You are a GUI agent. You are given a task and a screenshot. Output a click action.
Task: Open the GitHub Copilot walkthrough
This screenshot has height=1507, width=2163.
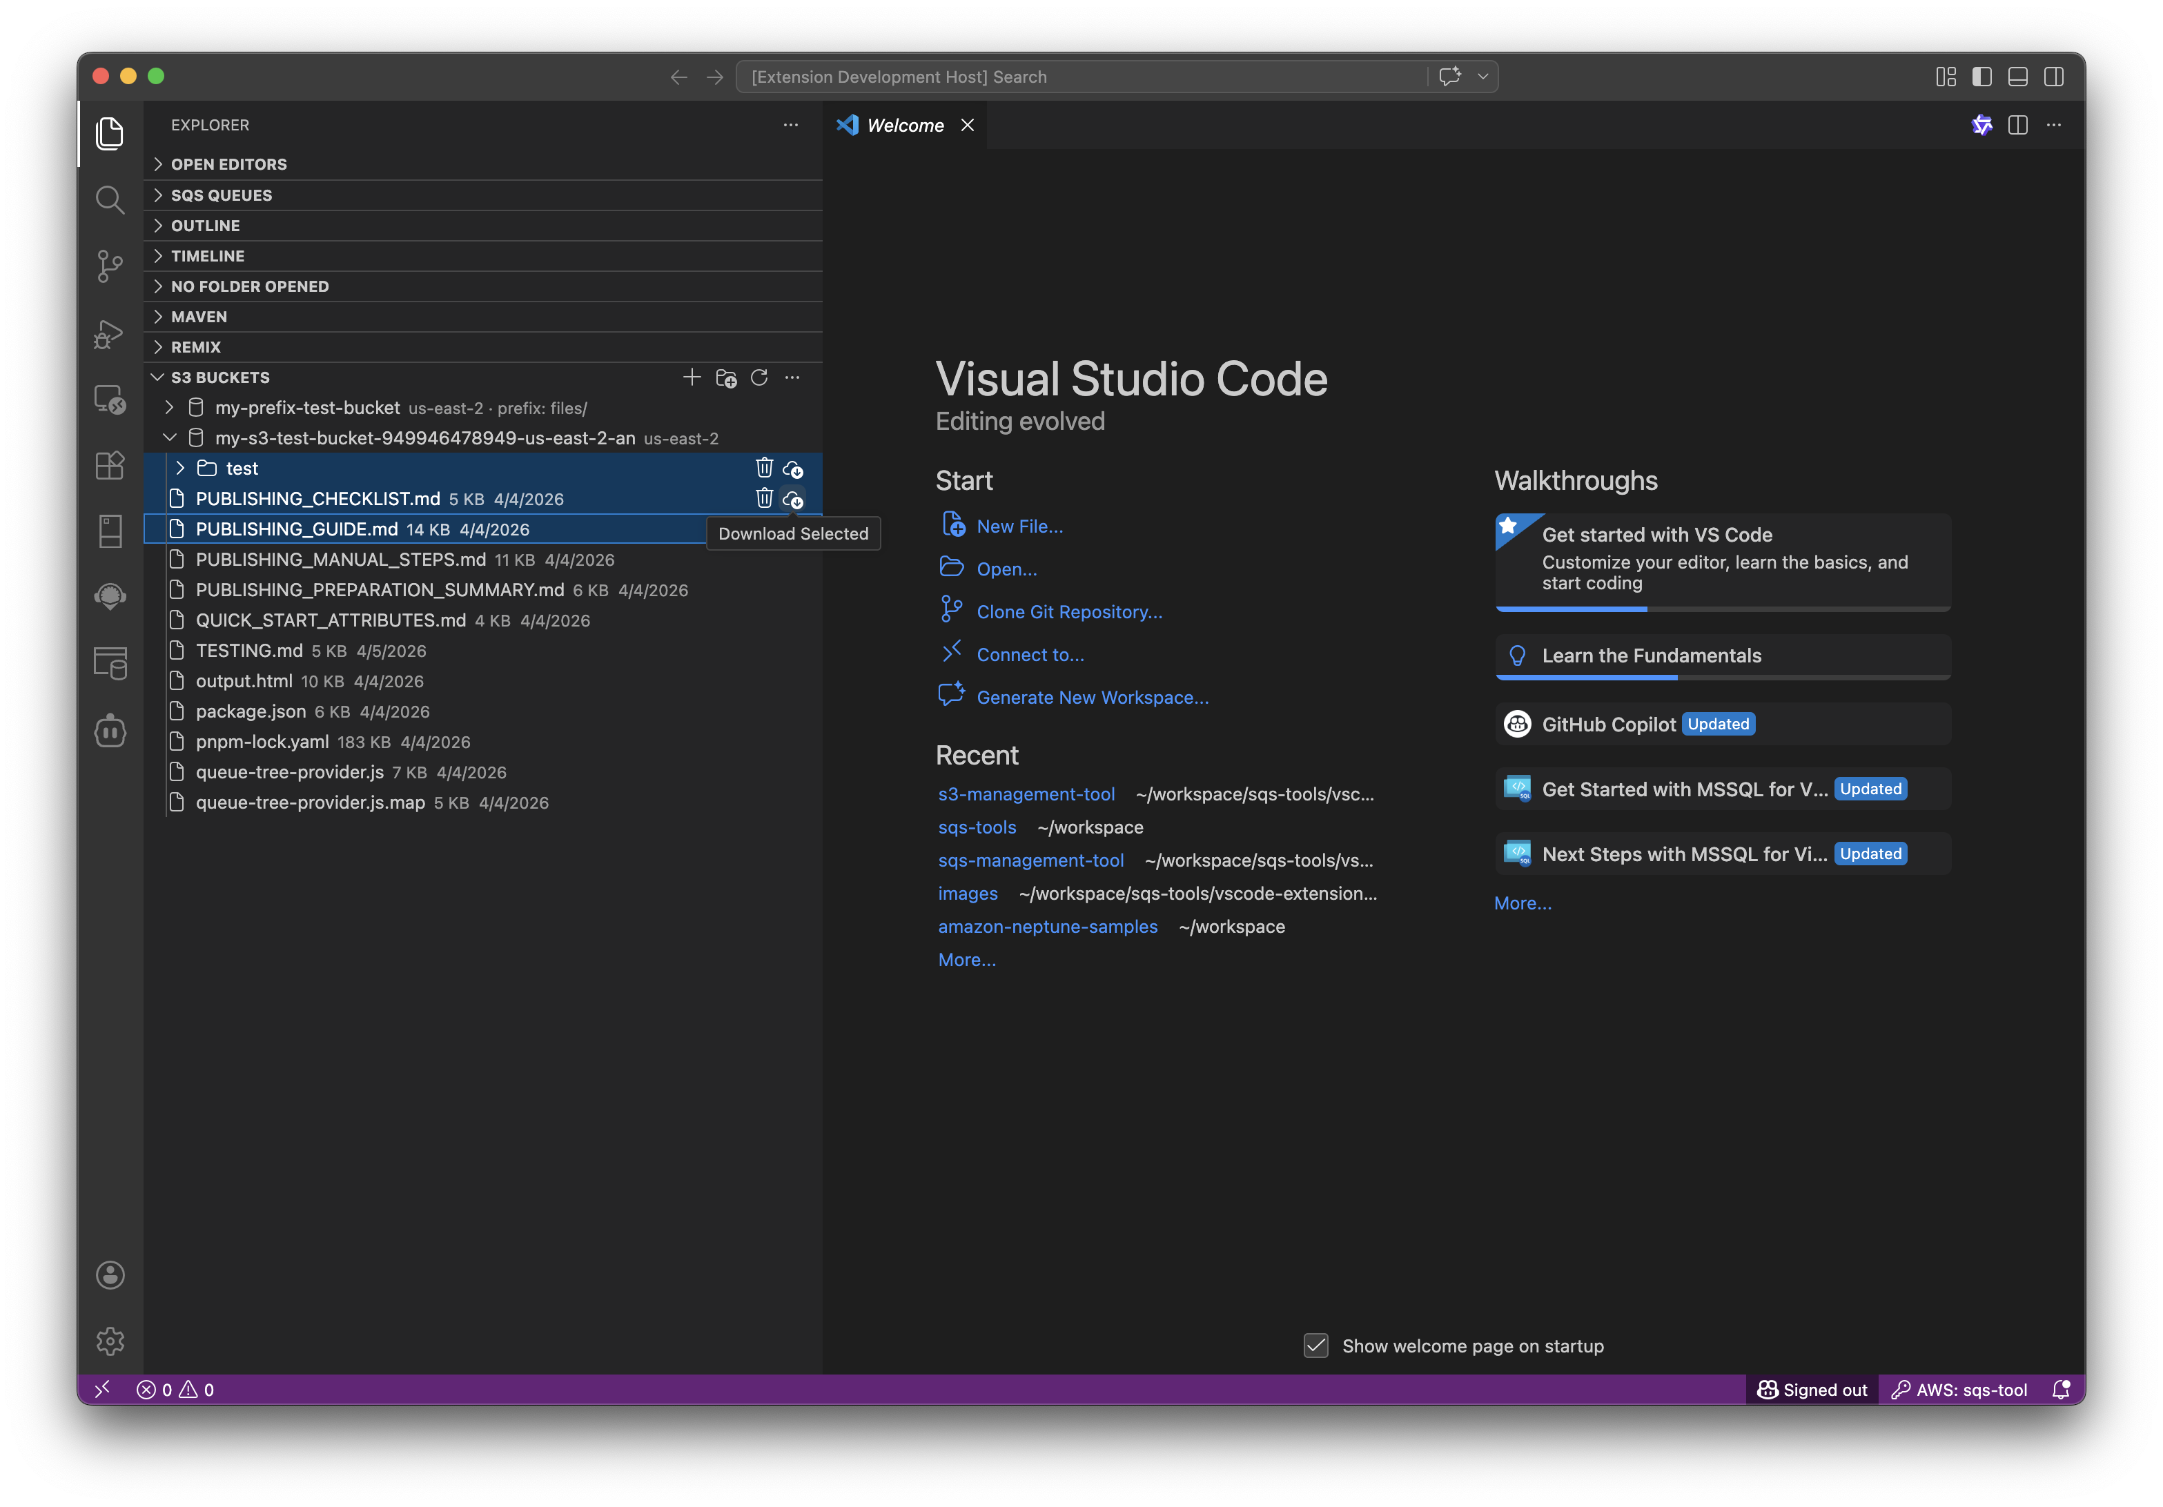click(x=1722, y=725)
